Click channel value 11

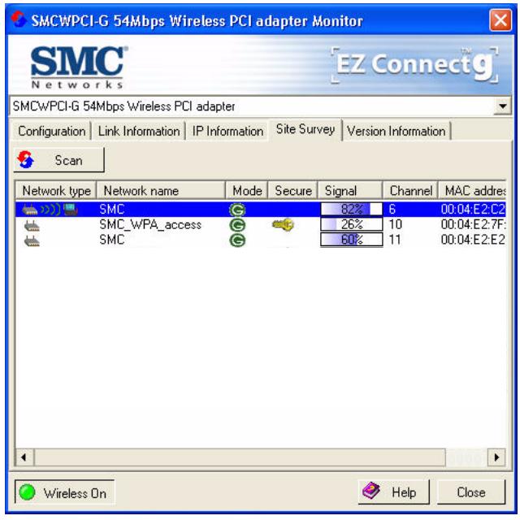pyautogui.click(x=395, y=240)
